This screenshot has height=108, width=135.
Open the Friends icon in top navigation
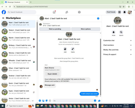coord(67,12)
